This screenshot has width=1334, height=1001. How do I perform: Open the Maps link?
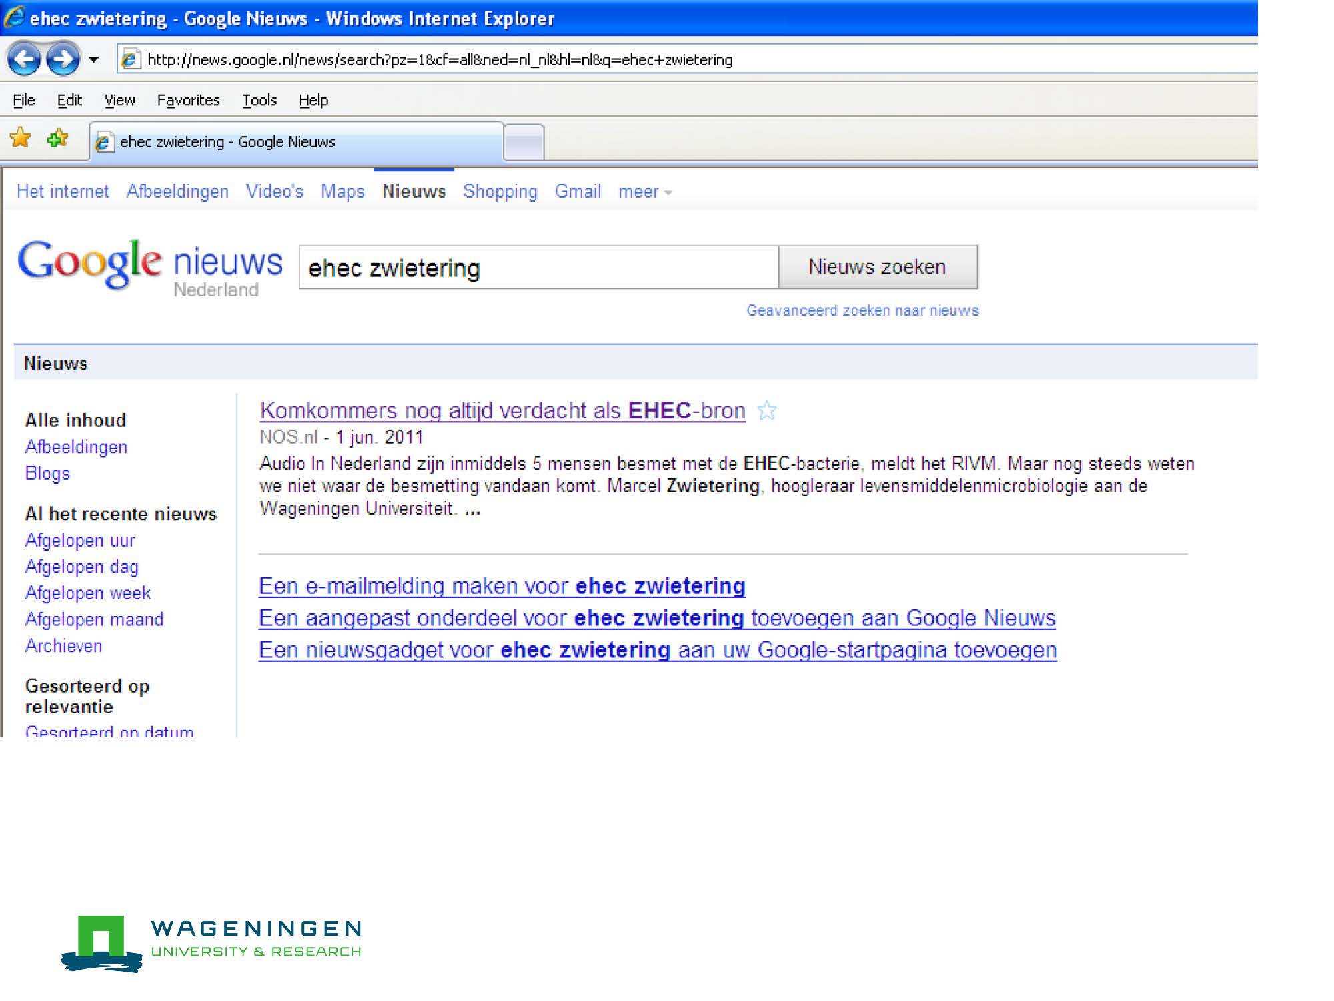coord(343,192)
